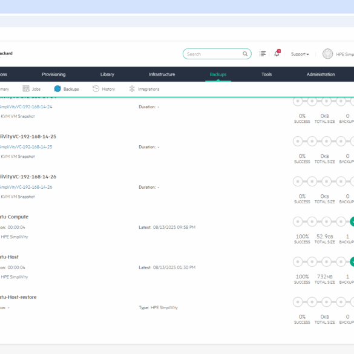This screenshot has width=354, height=354.
Task: Click Type: HPE SimpliVity text
Action: pos(159,308)
